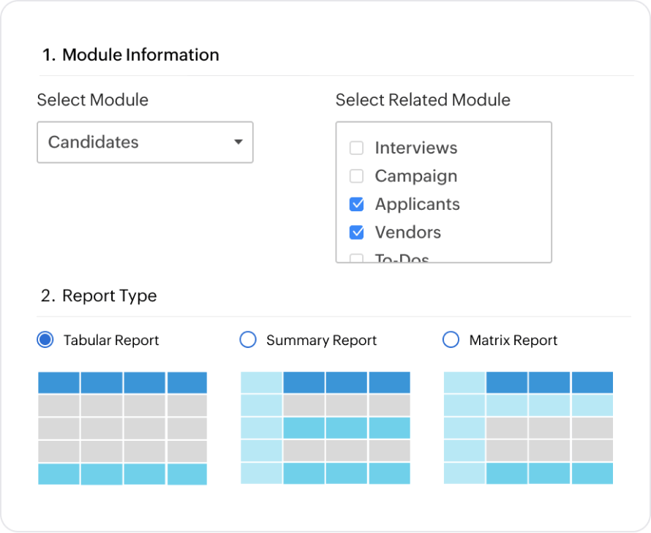Click the Select Module dropdown arrow
This screenshot has width=651, height=533.
tap(238, 142)
